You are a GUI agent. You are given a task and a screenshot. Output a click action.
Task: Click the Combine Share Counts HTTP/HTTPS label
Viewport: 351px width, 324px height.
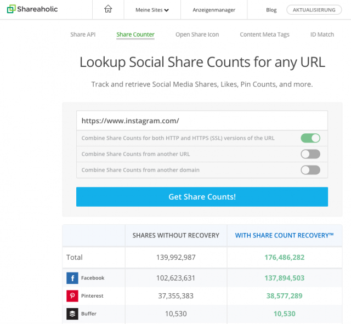(178, 138)
